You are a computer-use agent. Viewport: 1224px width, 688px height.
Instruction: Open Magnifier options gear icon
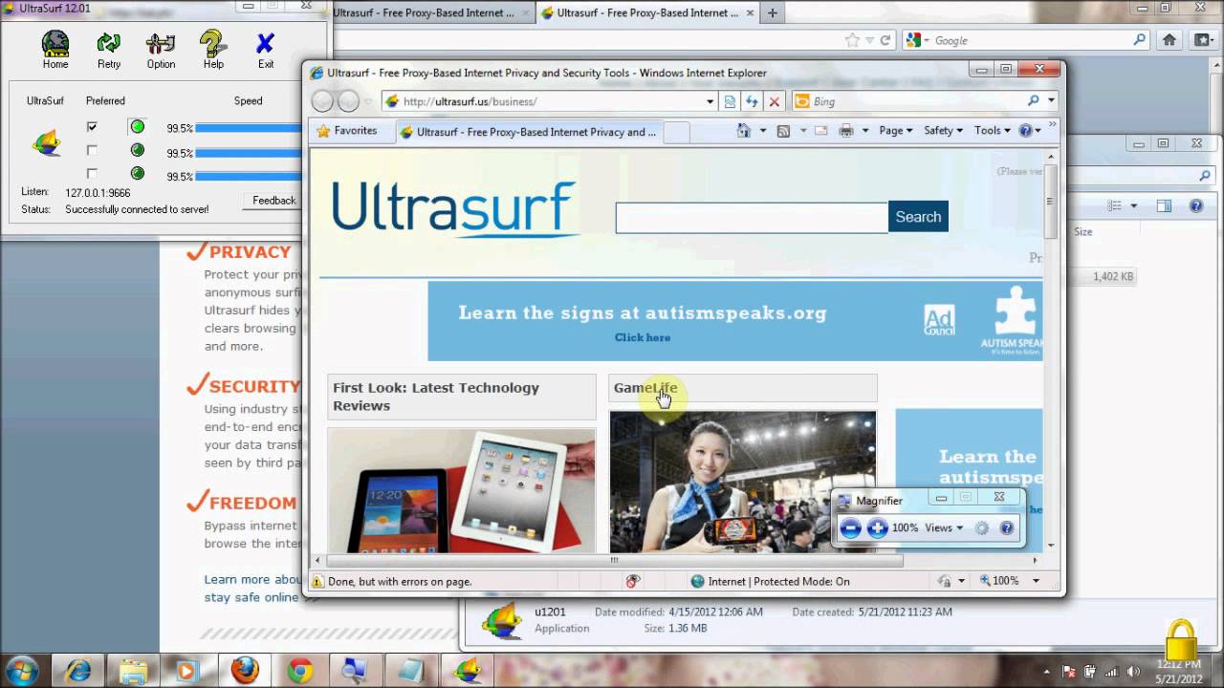click(981, 527)
